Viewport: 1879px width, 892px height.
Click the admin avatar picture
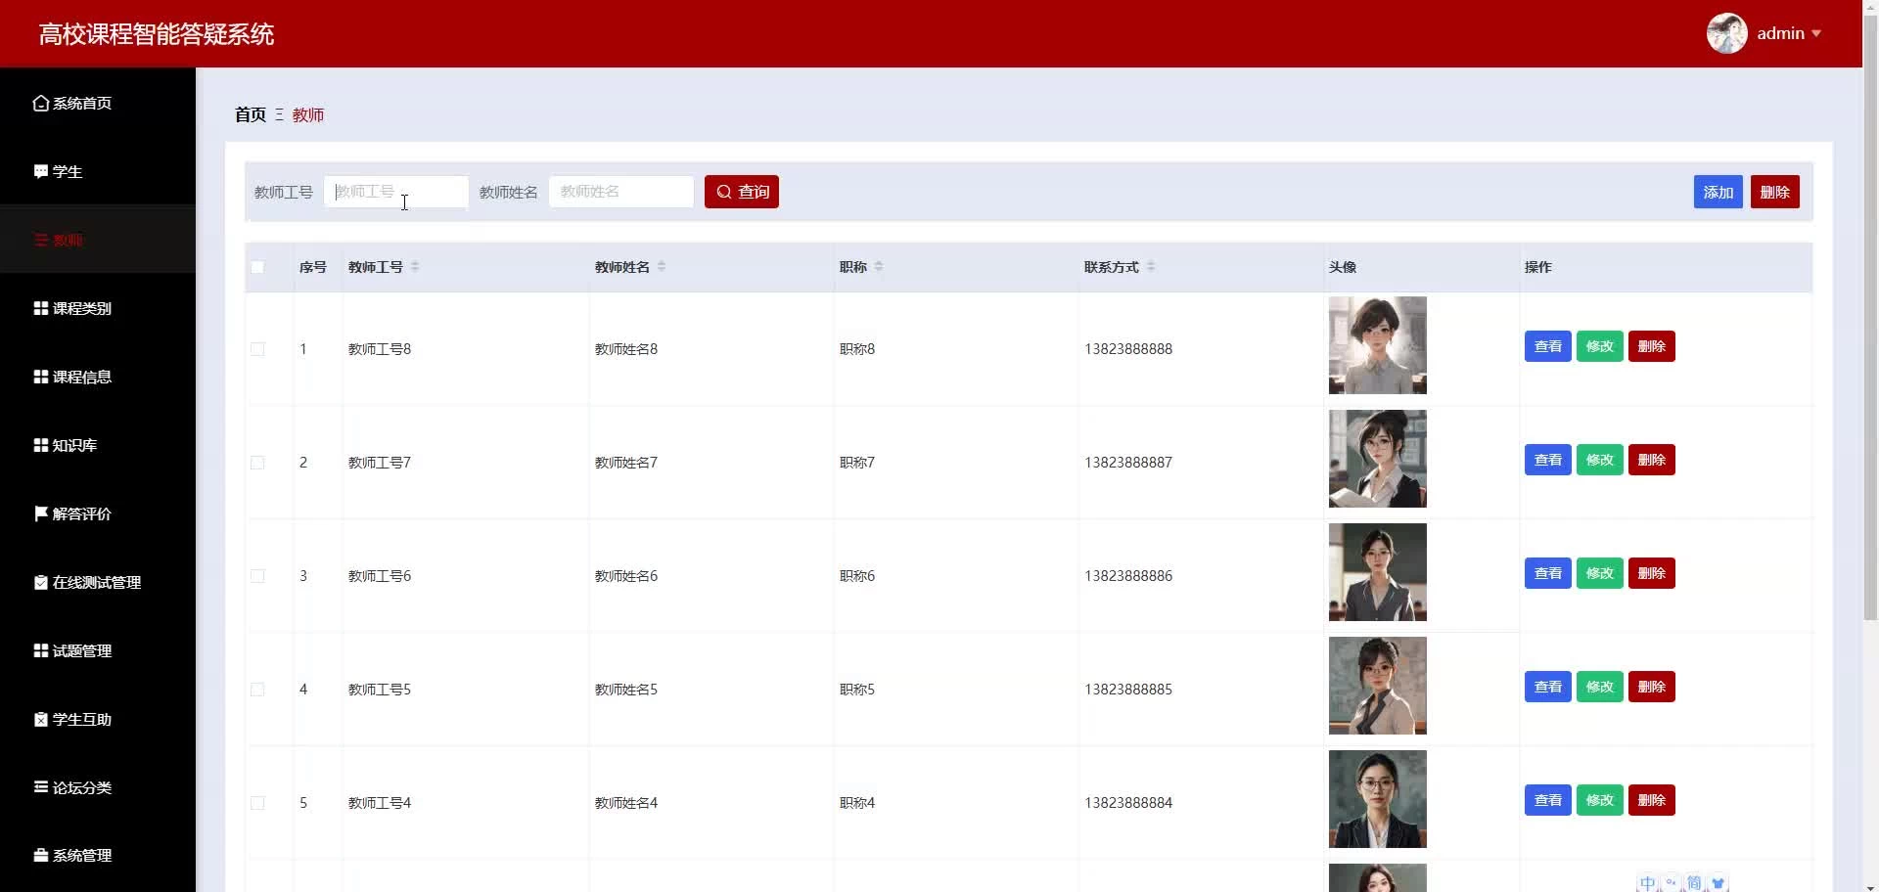pyautogui.click(x=1726, y=33)
